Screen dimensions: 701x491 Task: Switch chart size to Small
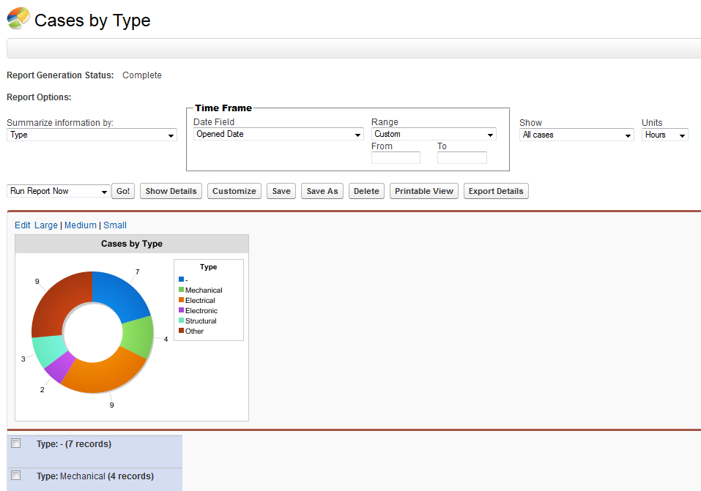pos(115,225)
